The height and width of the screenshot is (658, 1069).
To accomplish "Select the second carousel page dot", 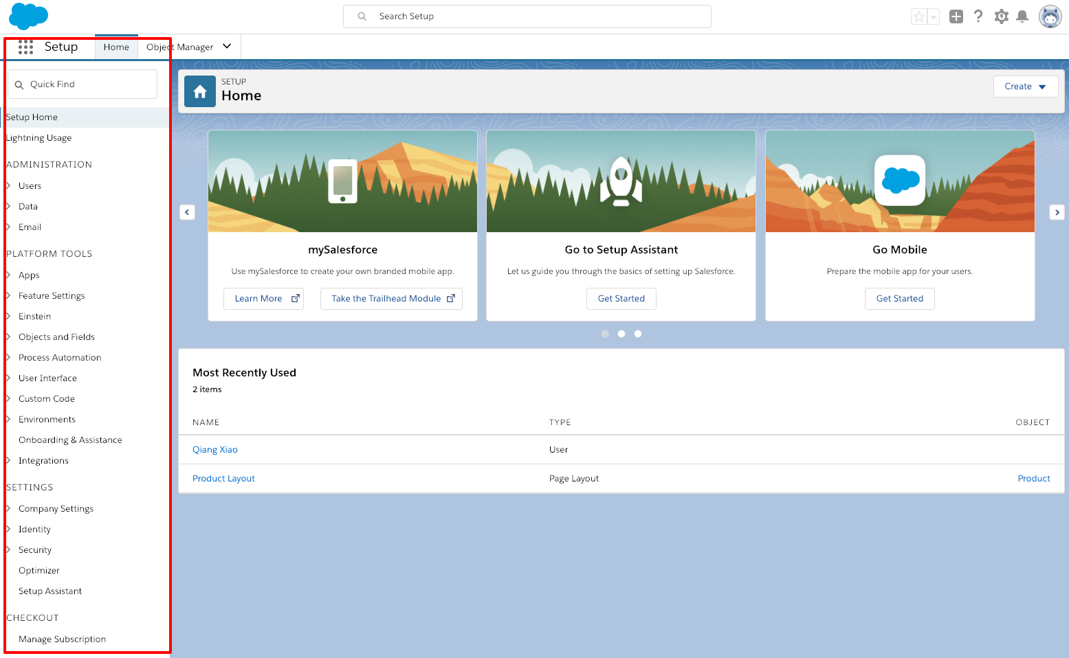I will pos(621,334).
